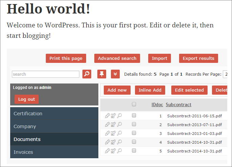Sort by the IDdoc column header

[x=157, y=104]
